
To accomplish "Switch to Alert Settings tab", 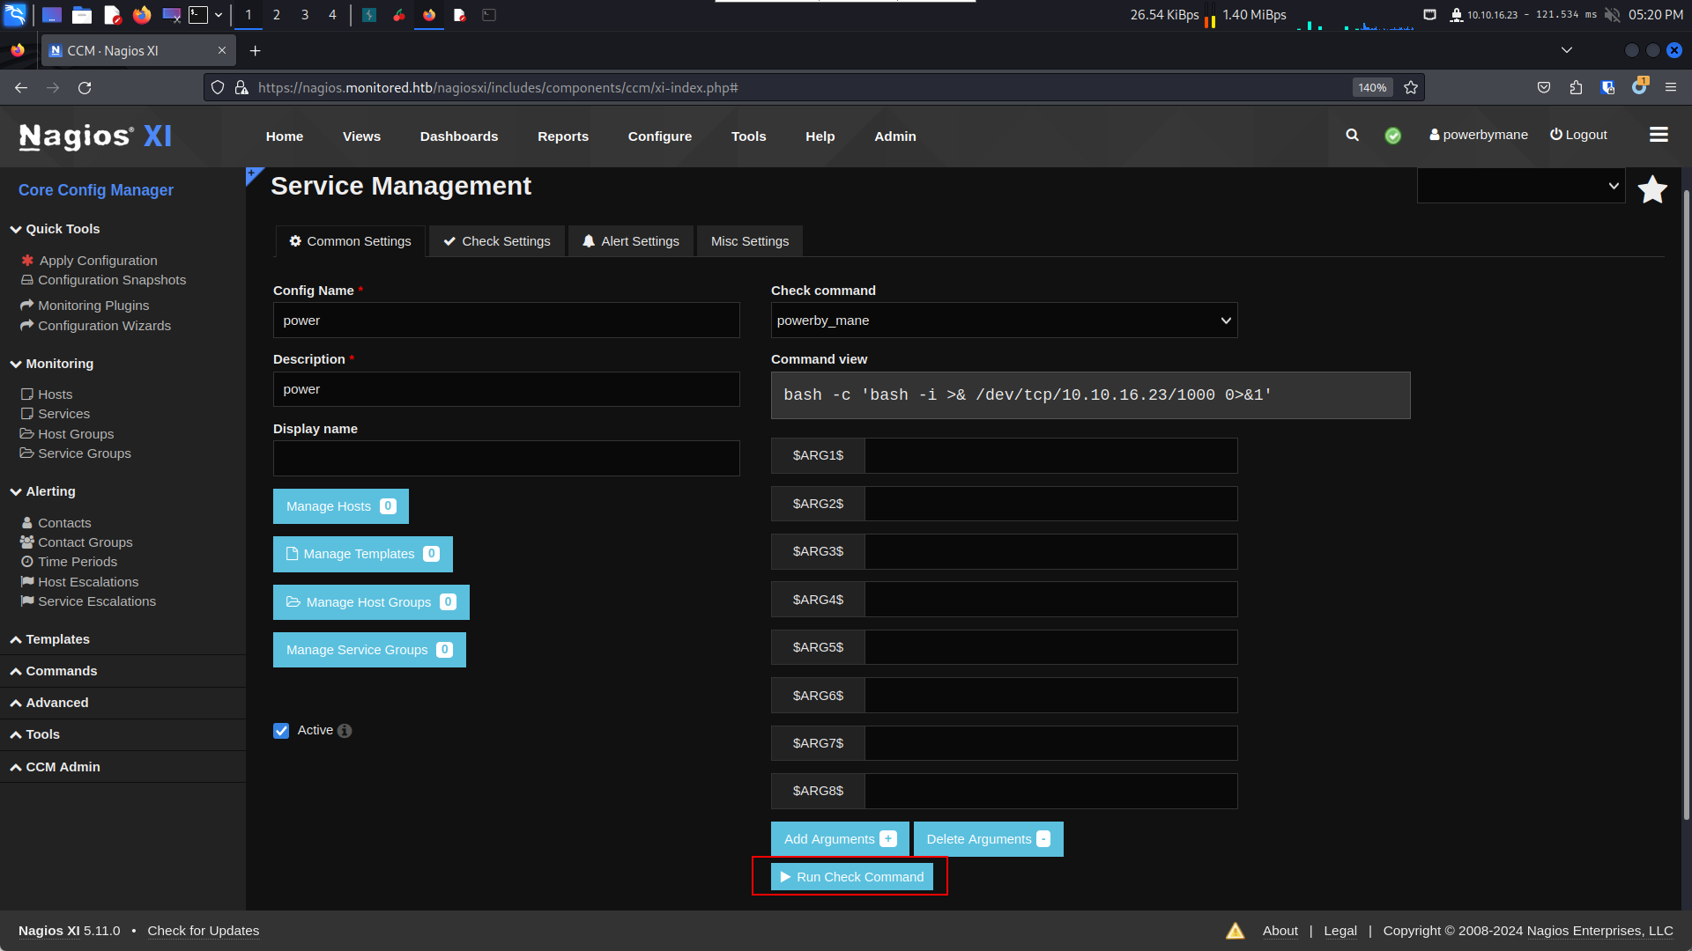I will coord(631,241).
